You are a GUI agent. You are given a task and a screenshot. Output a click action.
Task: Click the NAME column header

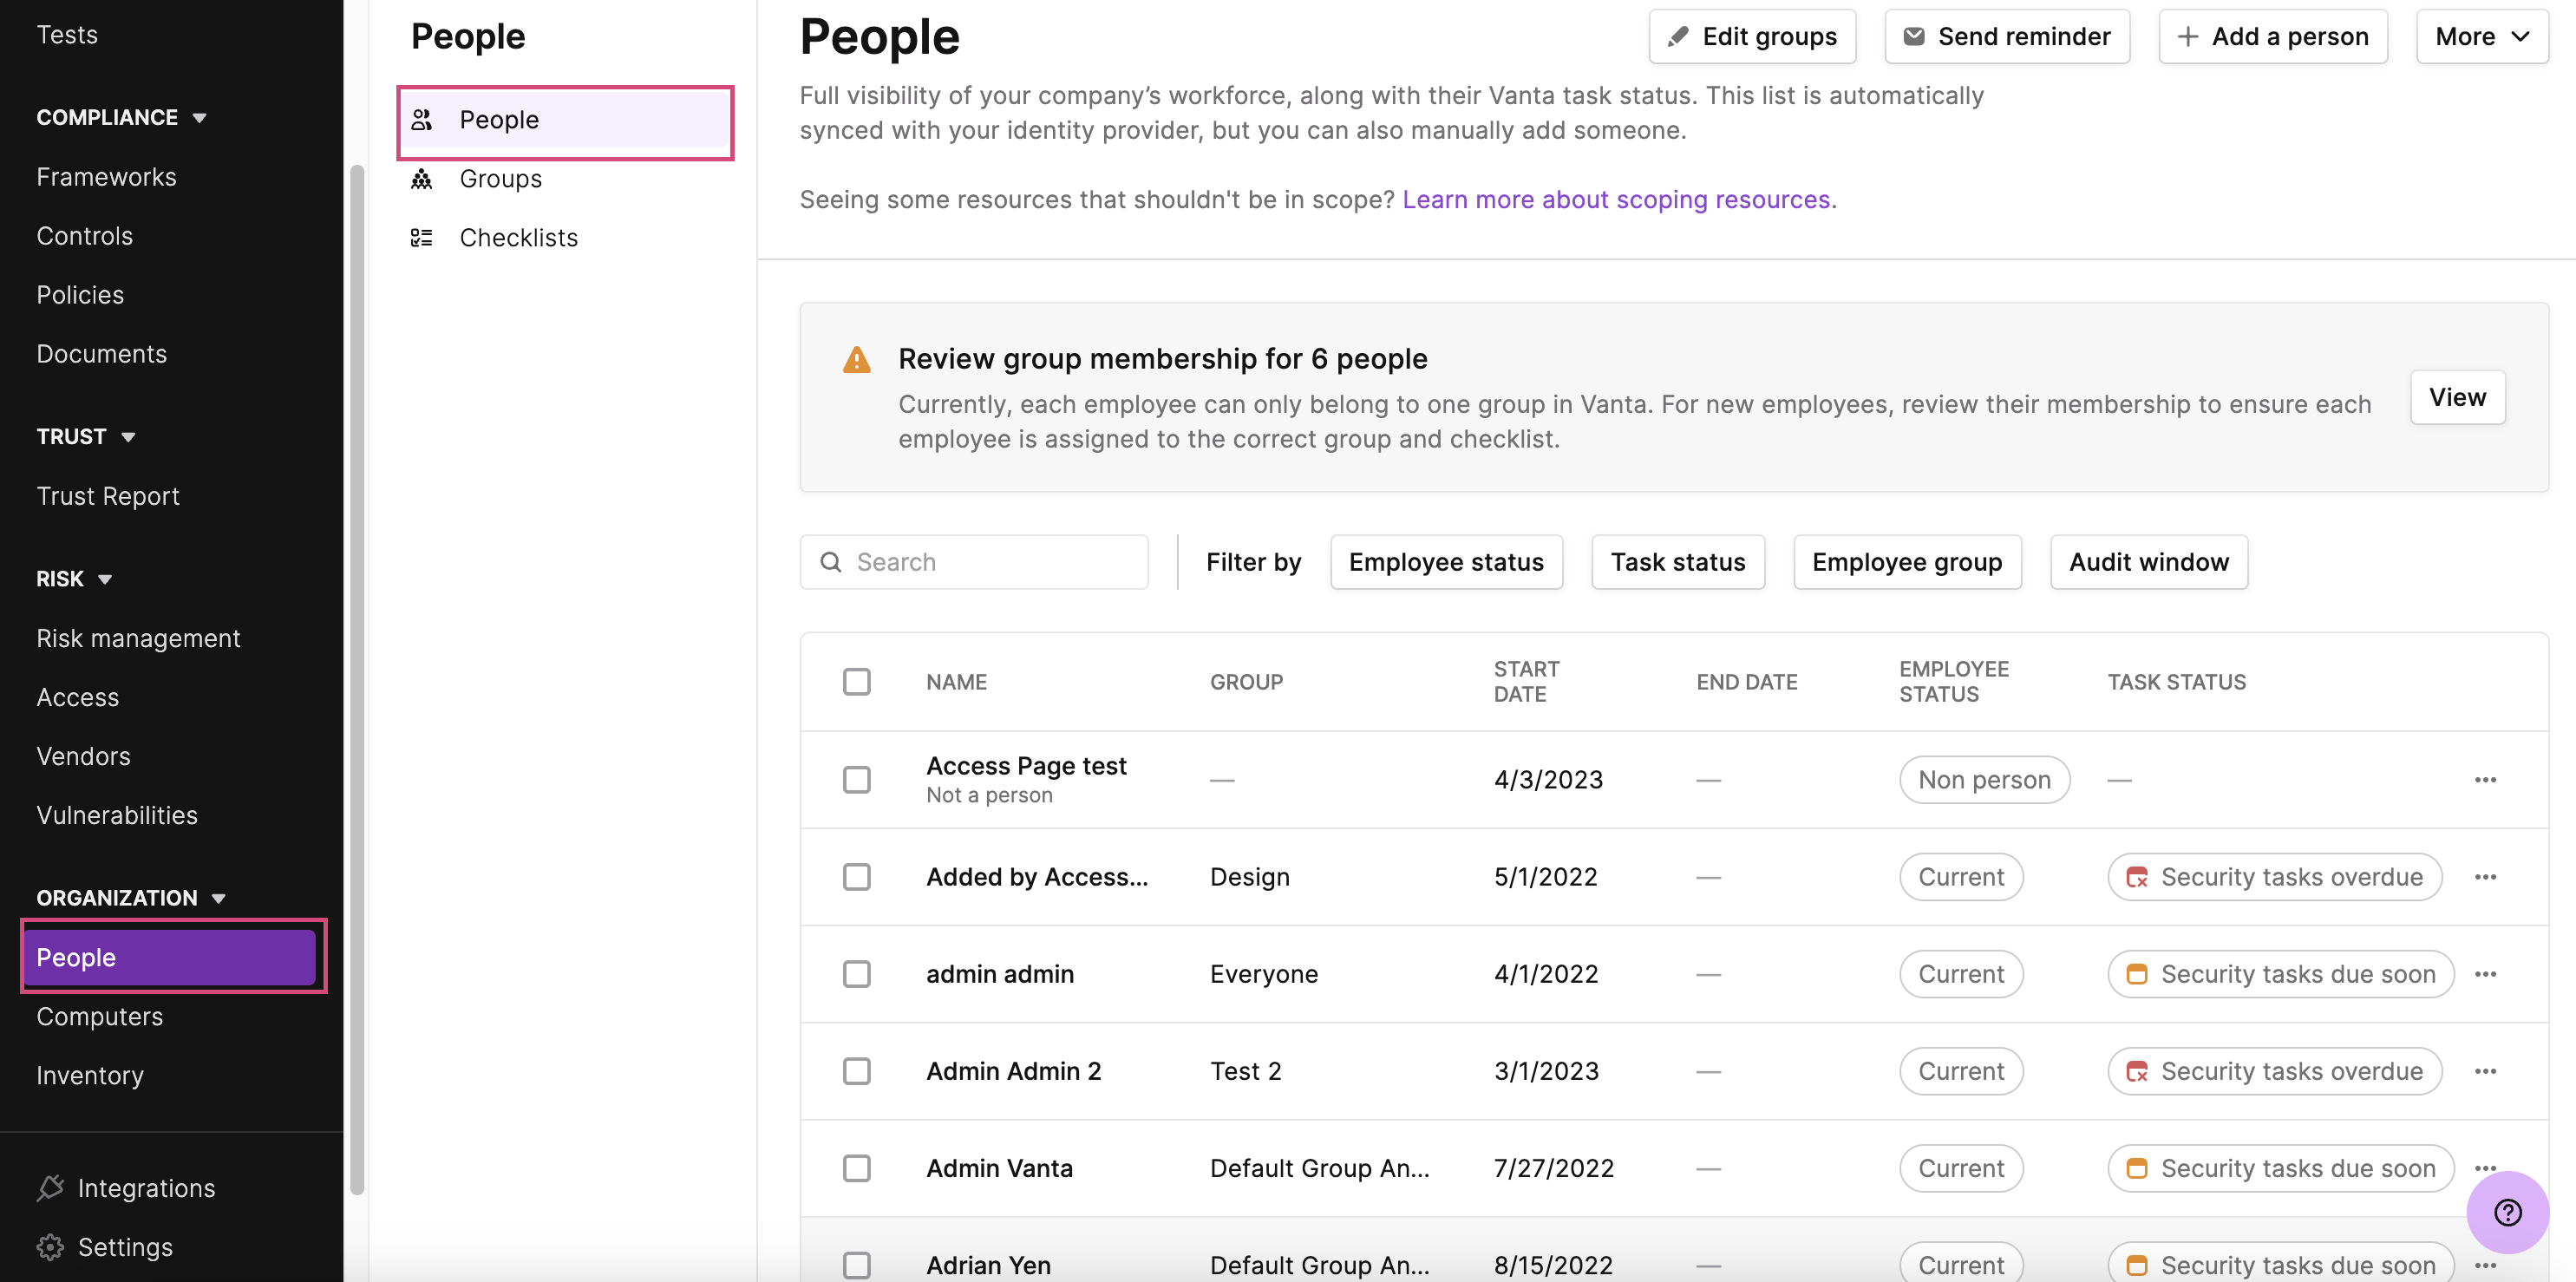(x=956, y=682)
